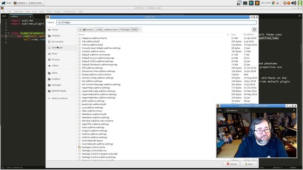Select the sublime-text-3 breadcrumb in the path bar
The width and height of the screenshot is (303, 170).
point(111,29)
